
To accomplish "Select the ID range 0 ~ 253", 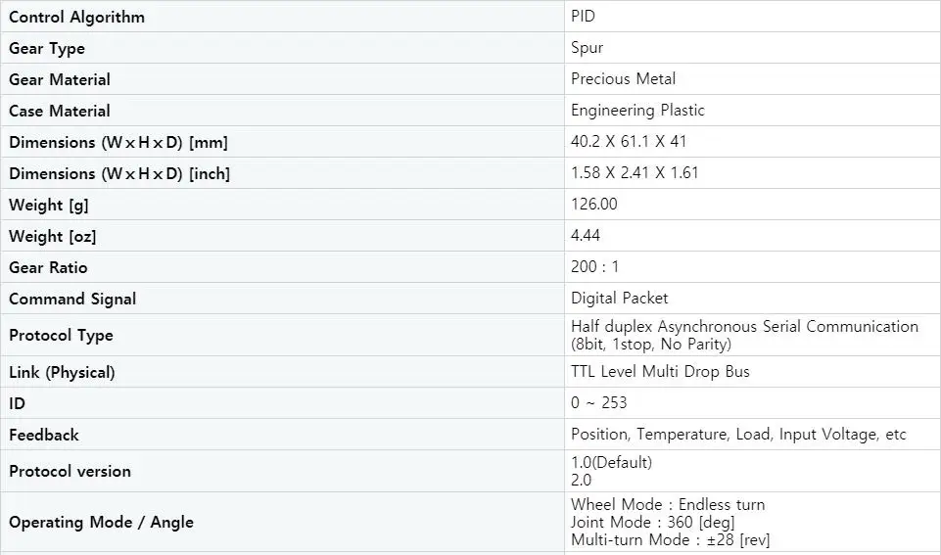I will pyautogui.click(x=598, y=402).
